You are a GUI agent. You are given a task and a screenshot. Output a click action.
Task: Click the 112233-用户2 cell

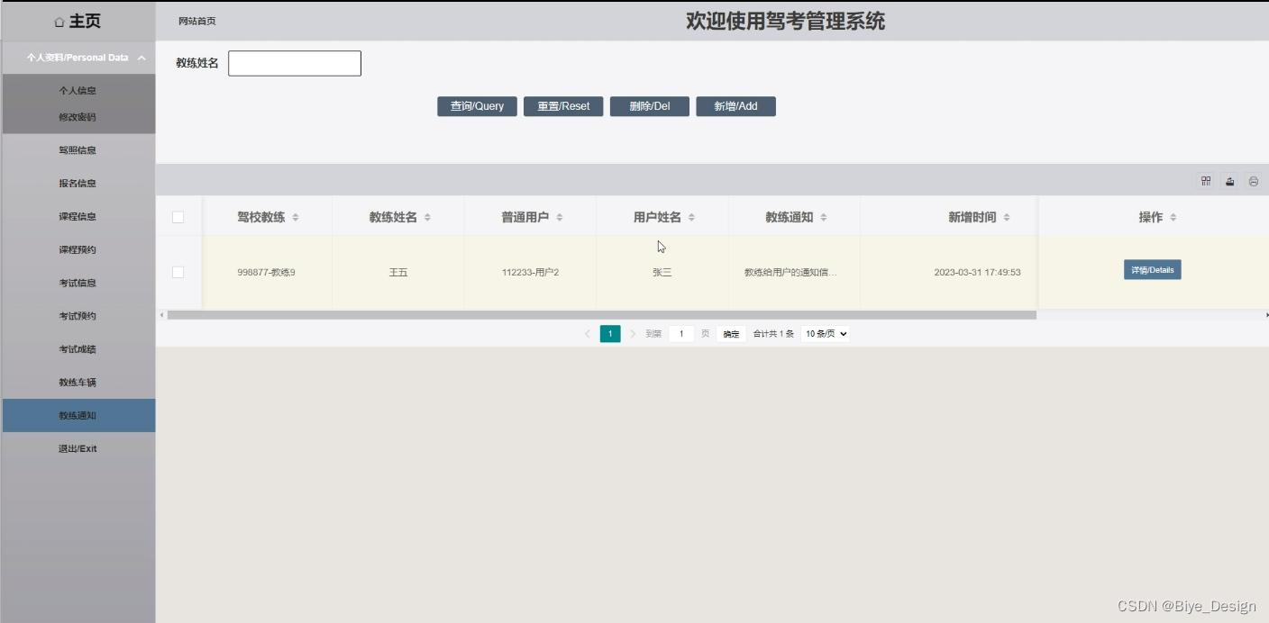(530, 272)
